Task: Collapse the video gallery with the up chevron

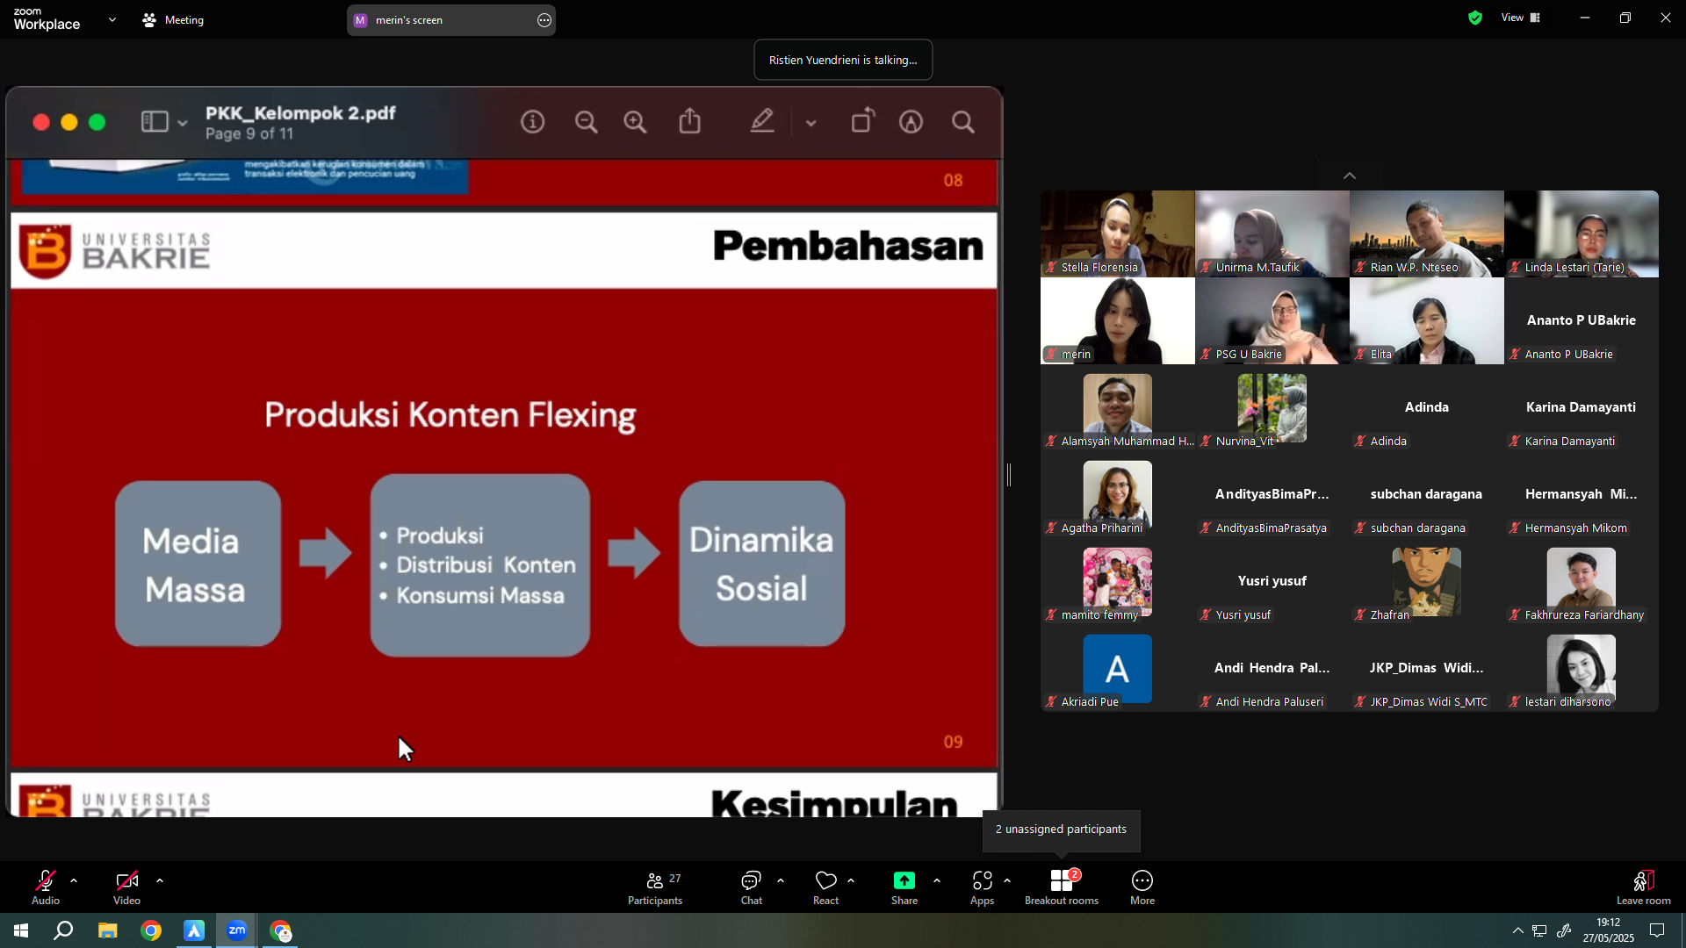Action: (x=1350, y=176)
